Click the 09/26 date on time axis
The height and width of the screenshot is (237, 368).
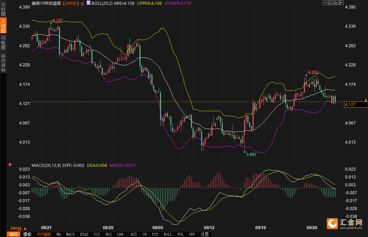click(312, 228)
